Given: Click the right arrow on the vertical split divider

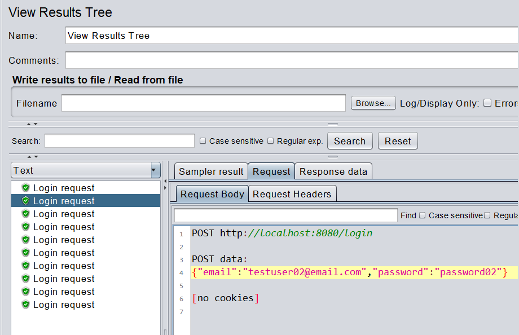Looking at the screenshot, I should pos(165,188).
